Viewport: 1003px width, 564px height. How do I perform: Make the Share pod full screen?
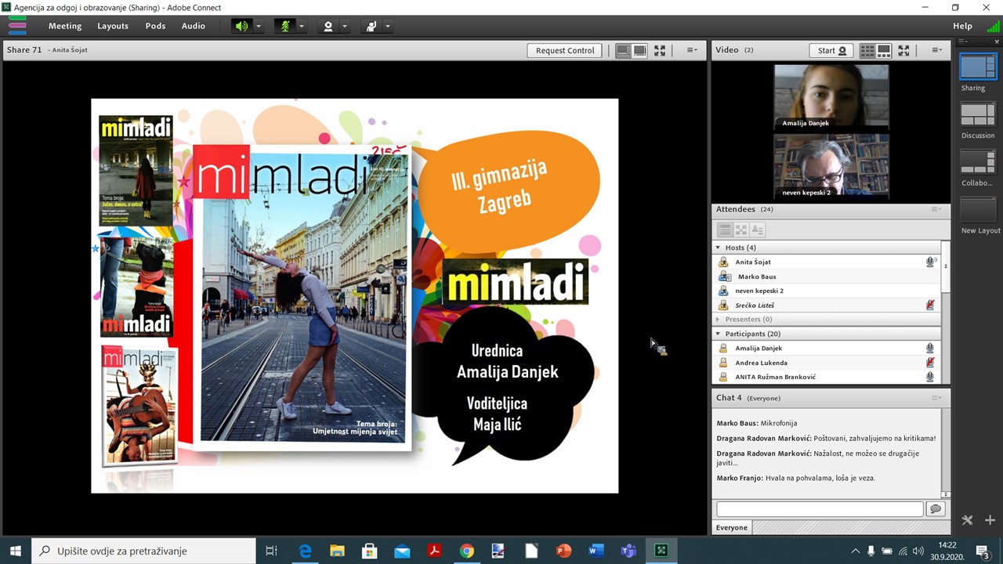660,50
